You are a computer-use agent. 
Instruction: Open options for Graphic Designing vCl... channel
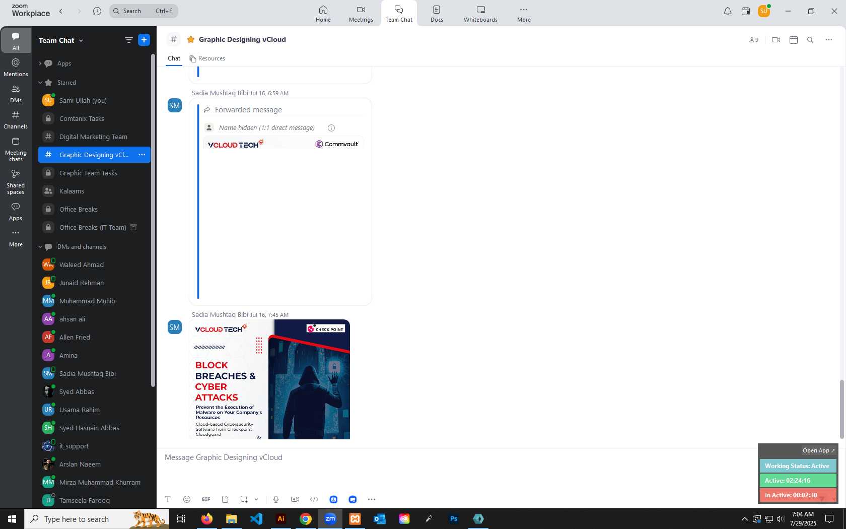[142, 155]
